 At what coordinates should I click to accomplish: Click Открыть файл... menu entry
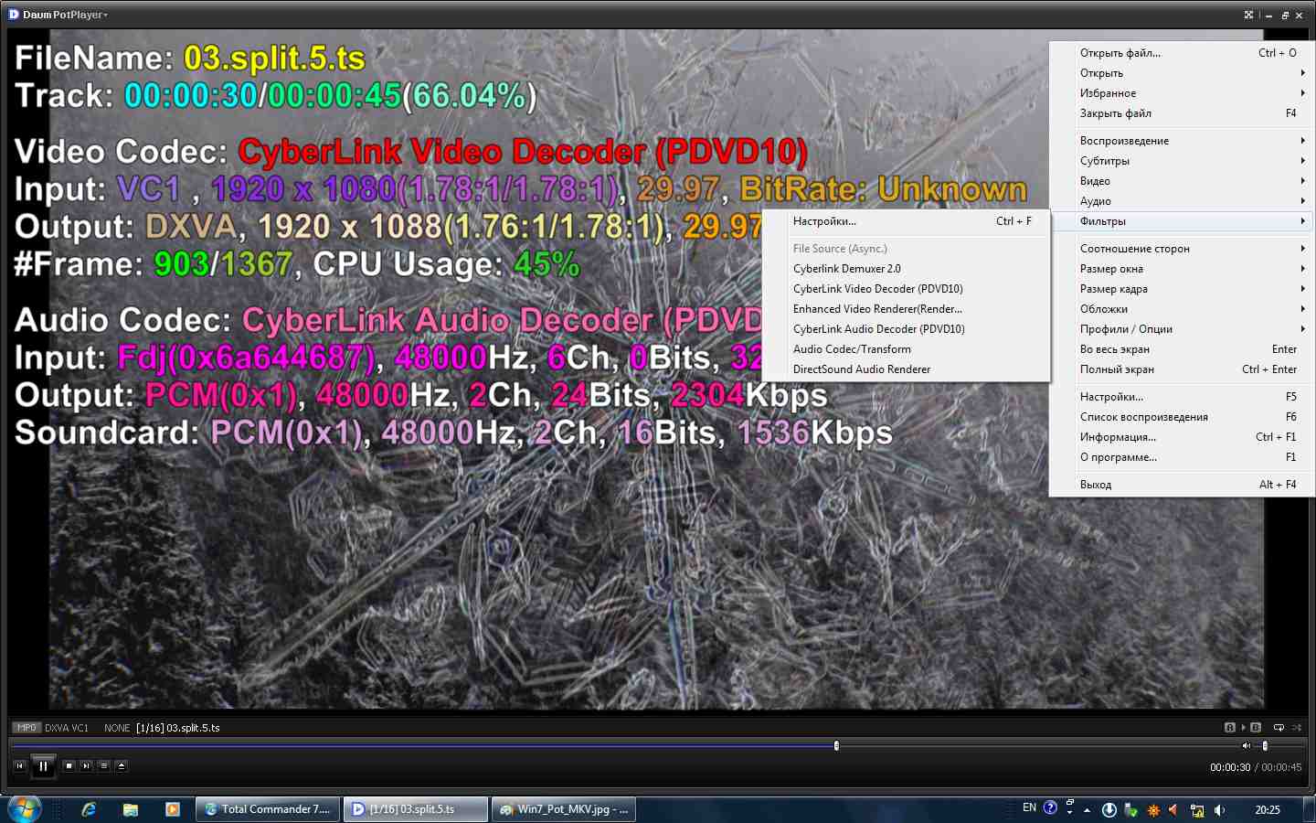(1120, 53)
